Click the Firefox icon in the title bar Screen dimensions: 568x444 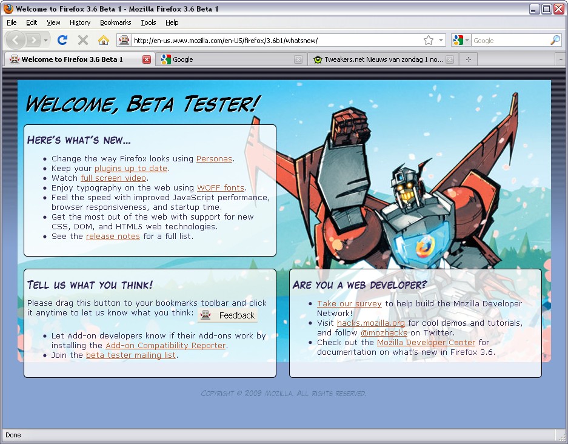point(8,8)
